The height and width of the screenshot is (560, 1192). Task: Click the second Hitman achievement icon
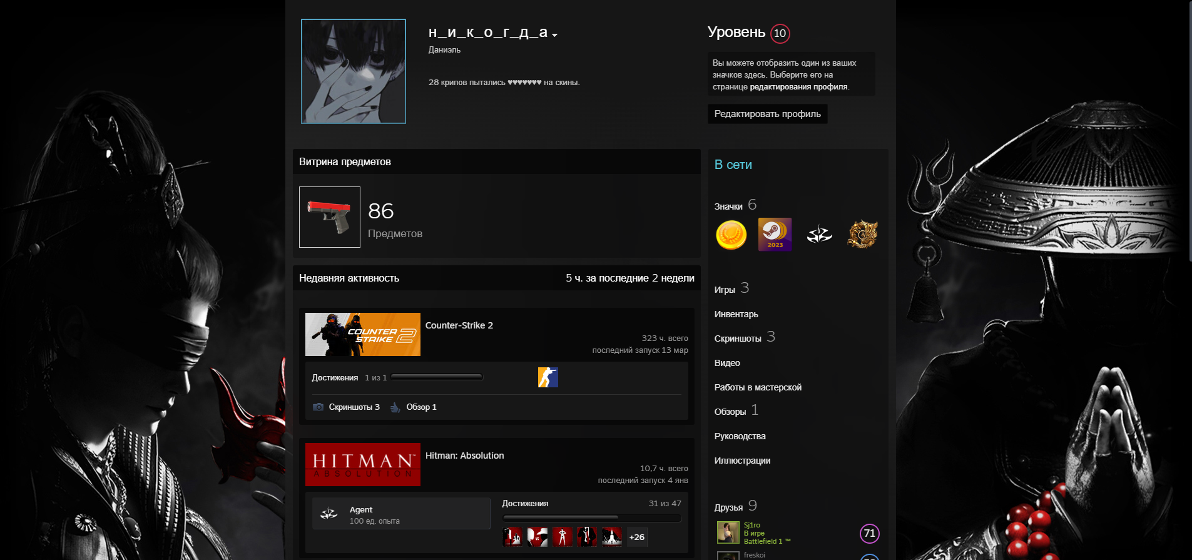[537, 537]
